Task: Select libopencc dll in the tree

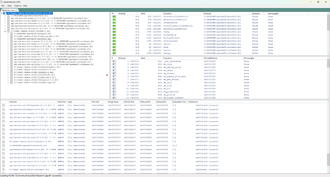Action: [x=36, y=80]
